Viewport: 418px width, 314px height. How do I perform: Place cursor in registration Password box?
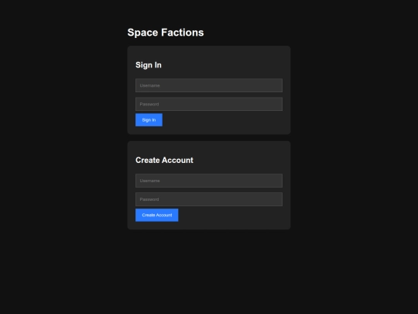[x=209, y=199]
